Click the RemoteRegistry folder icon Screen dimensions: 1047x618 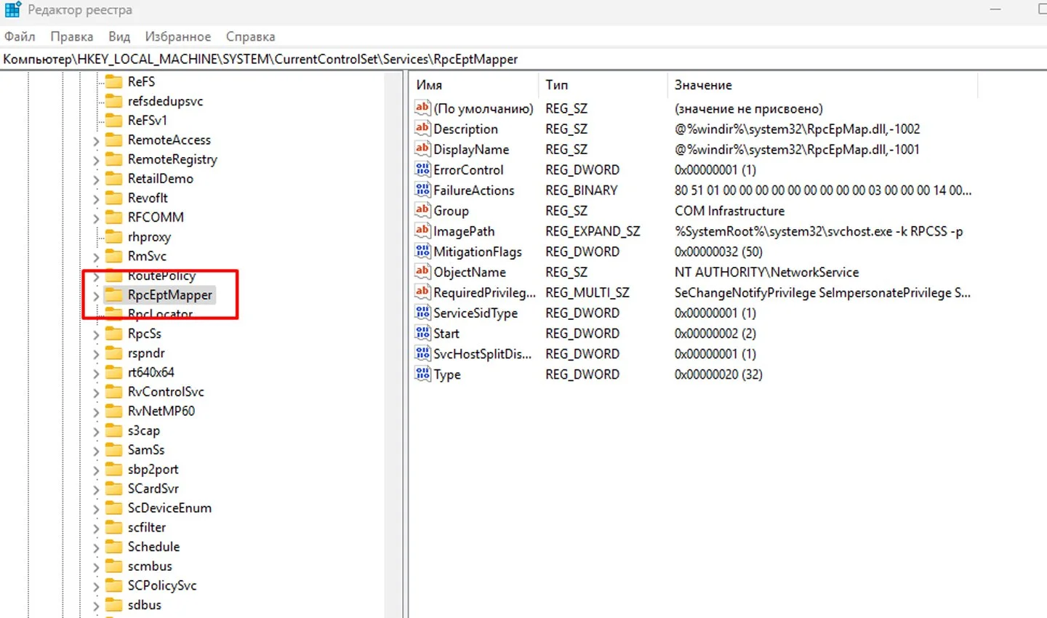[114, 159]
